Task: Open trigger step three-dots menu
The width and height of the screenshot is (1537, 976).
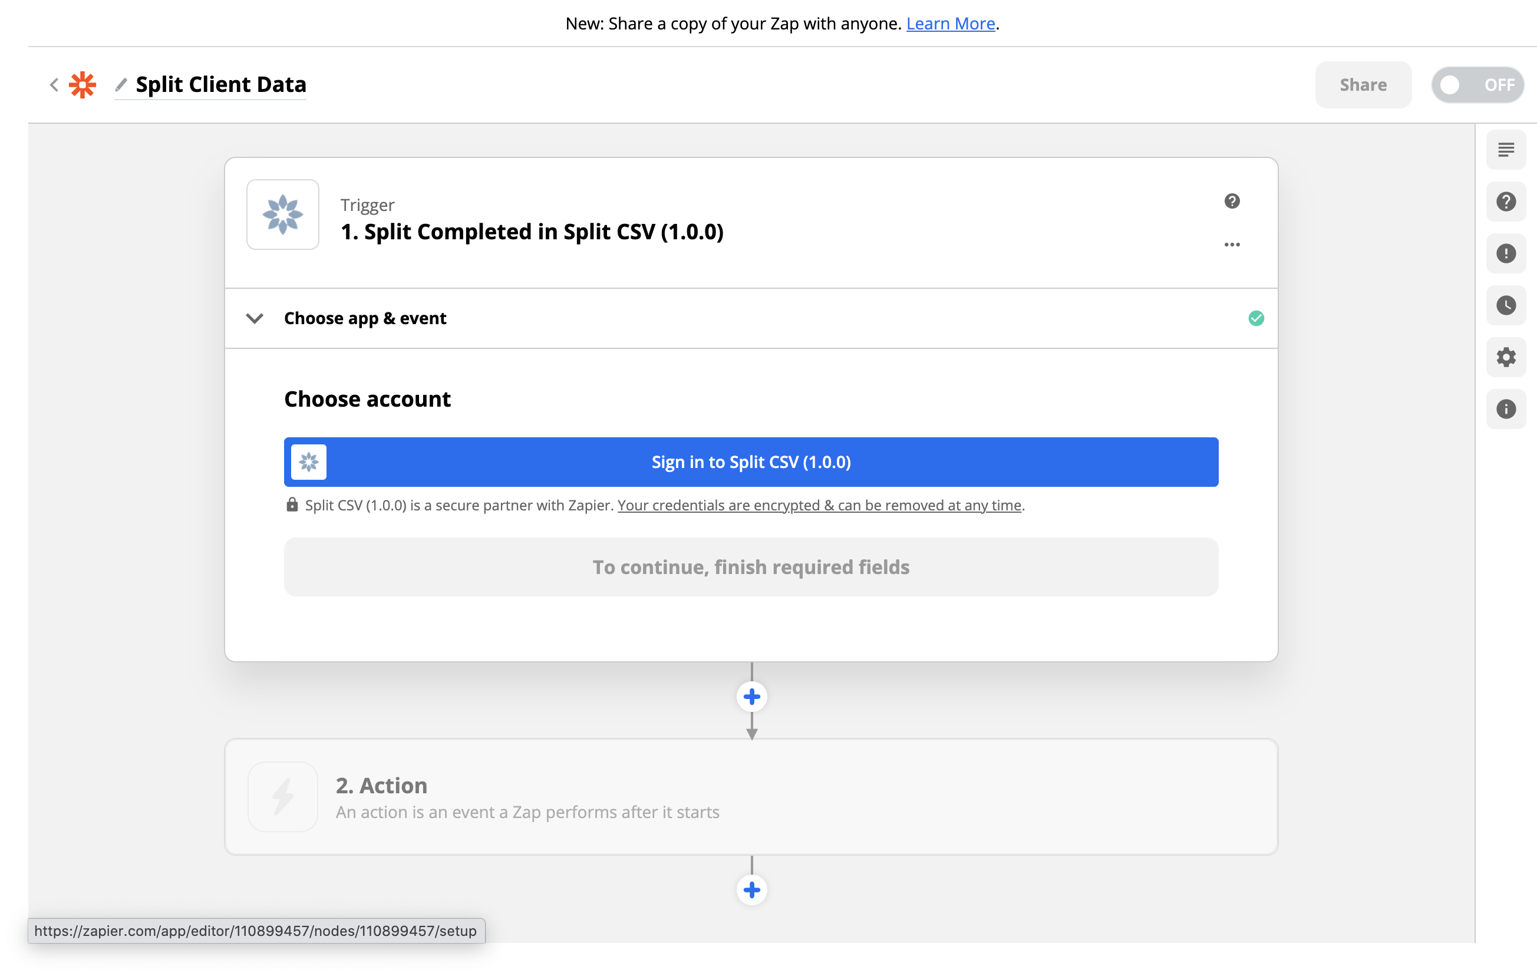Action: [x=1232, y=245]
